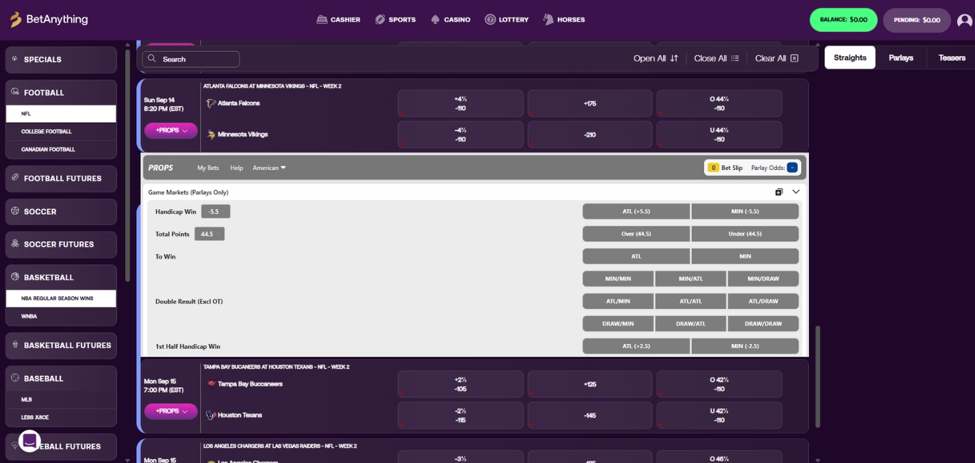Select ATL (+5.5) handicap win
The width and height of the screenshot is (975, 463).
636,212
